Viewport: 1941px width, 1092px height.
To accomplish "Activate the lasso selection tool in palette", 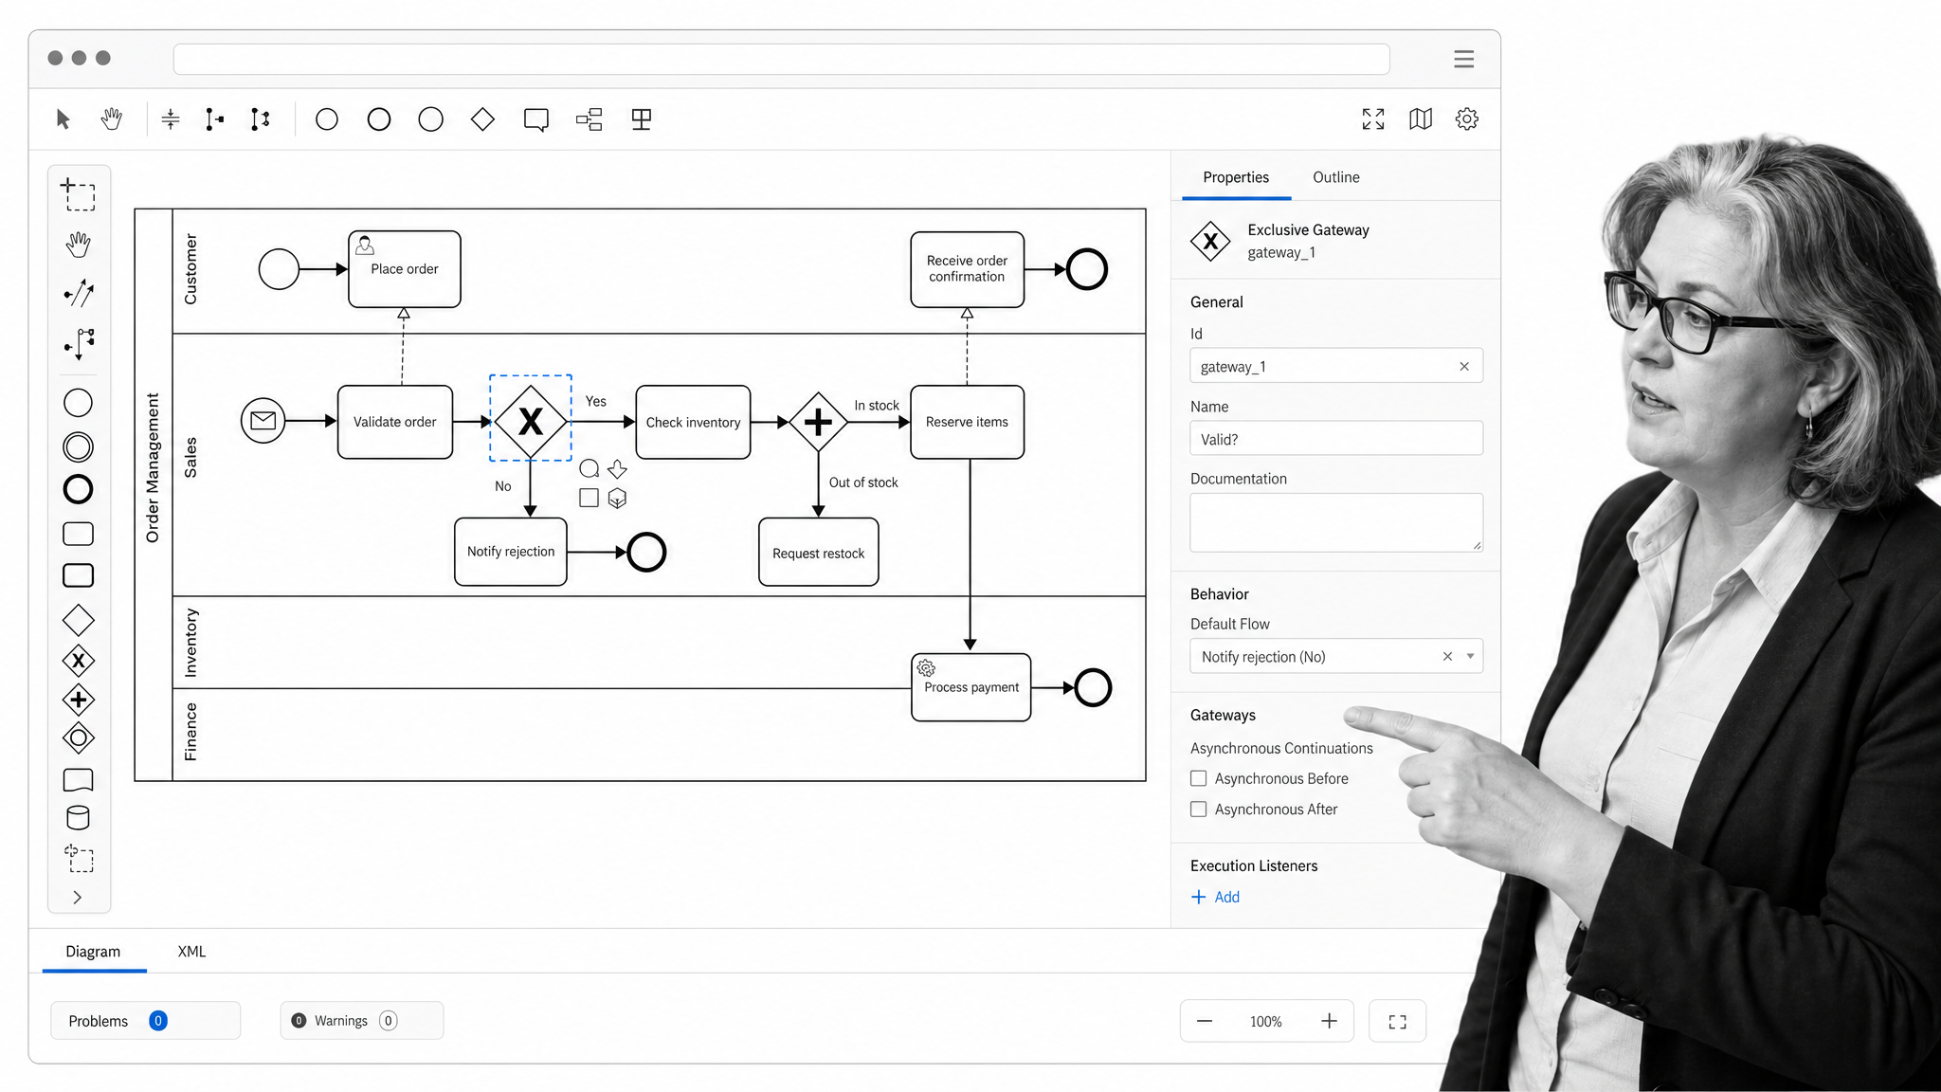I will (79, 194).
